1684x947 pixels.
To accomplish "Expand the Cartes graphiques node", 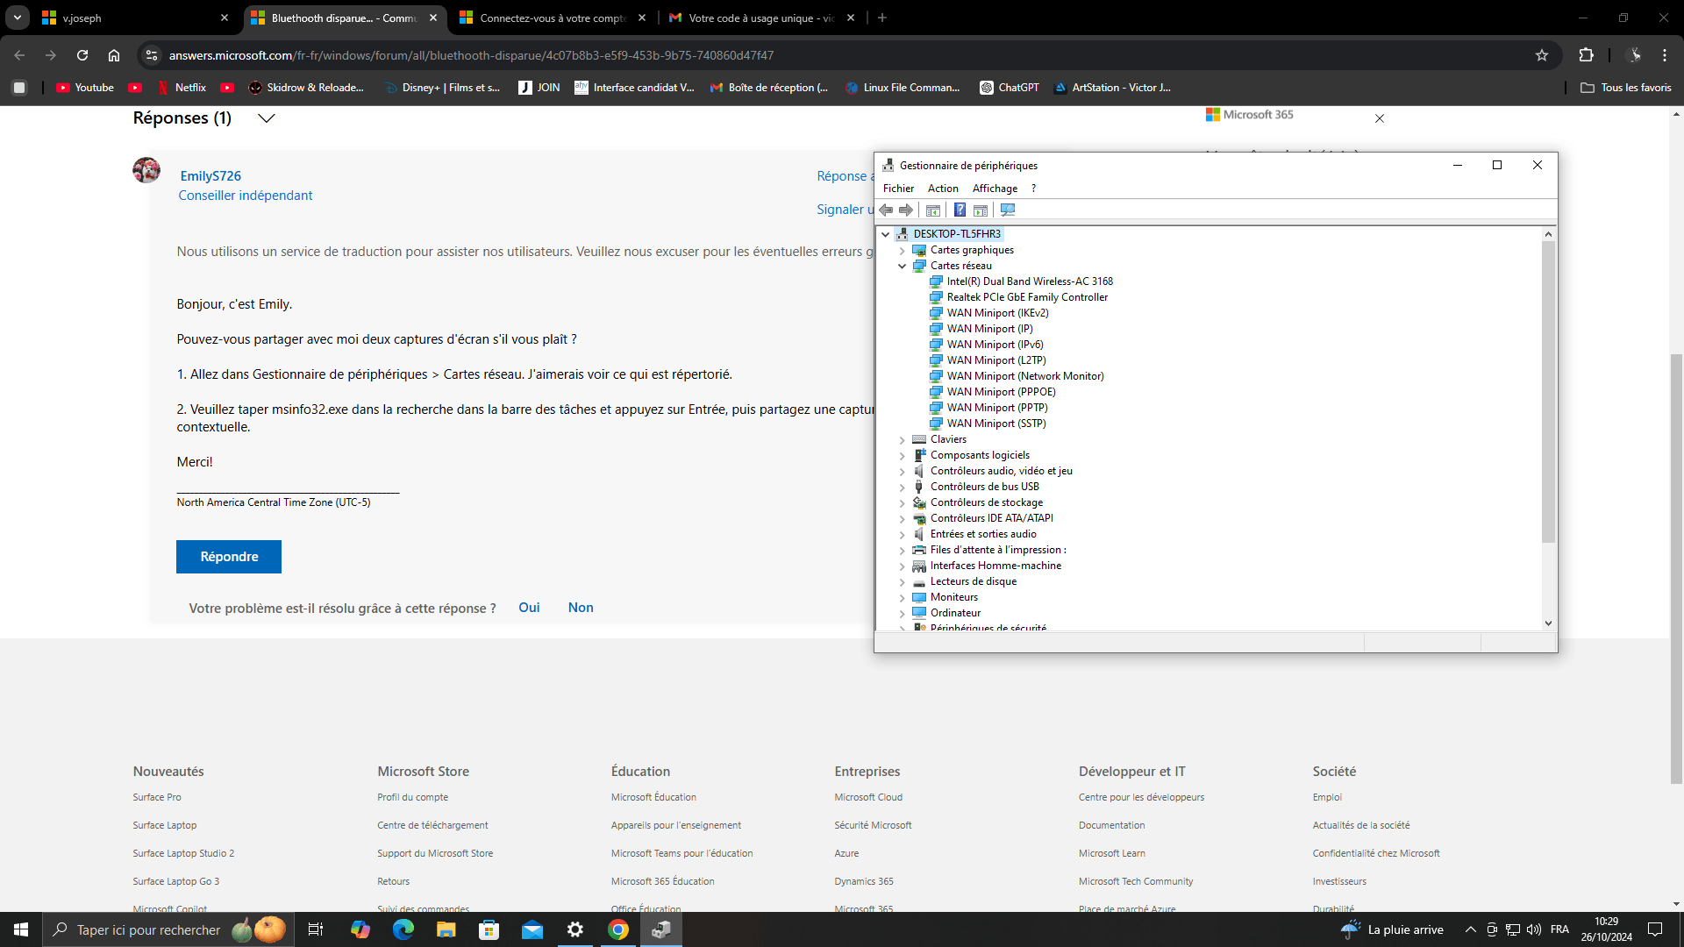I will tap(902, 250).
